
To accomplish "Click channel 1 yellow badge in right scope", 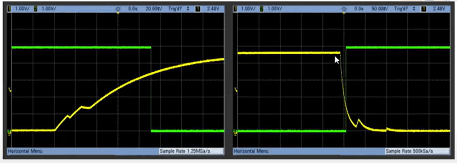I will pos(236,9).
